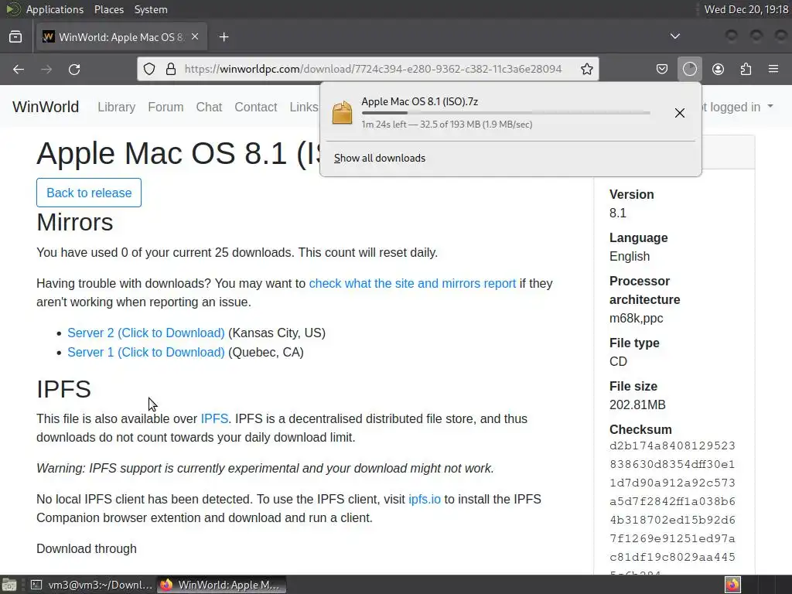This screenshot has height=594, width=792.
Task: Expand the not logged in dropdown
Action: click(x=737, y=107)
